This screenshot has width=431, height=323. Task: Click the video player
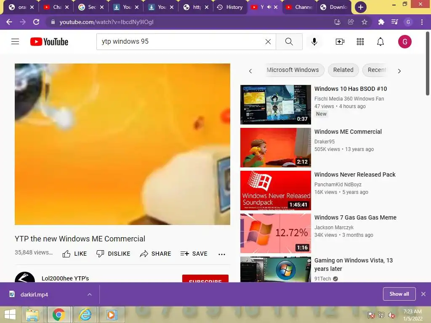pos(122,144)
